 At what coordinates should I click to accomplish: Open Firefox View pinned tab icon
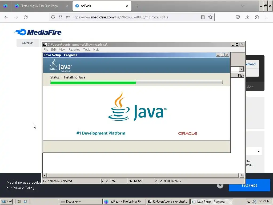click(5, 6)
